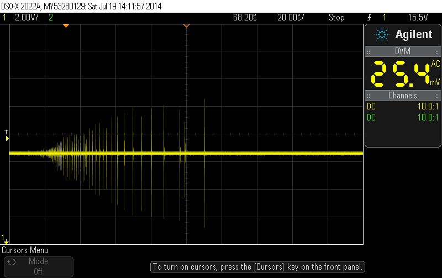Open the DVM panel header
Image resolution: width=442 pixels, height=278 pixels.
coord(403,51)
